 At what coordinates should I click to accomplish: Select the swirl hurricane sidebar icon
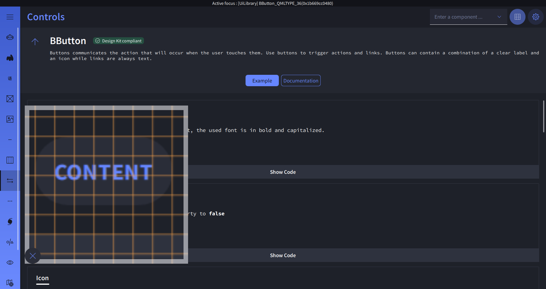(10, 222)
